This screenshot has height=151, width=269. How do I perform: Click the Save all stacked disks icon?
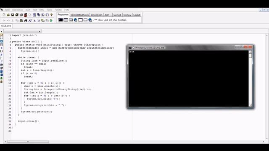[17, 15]
